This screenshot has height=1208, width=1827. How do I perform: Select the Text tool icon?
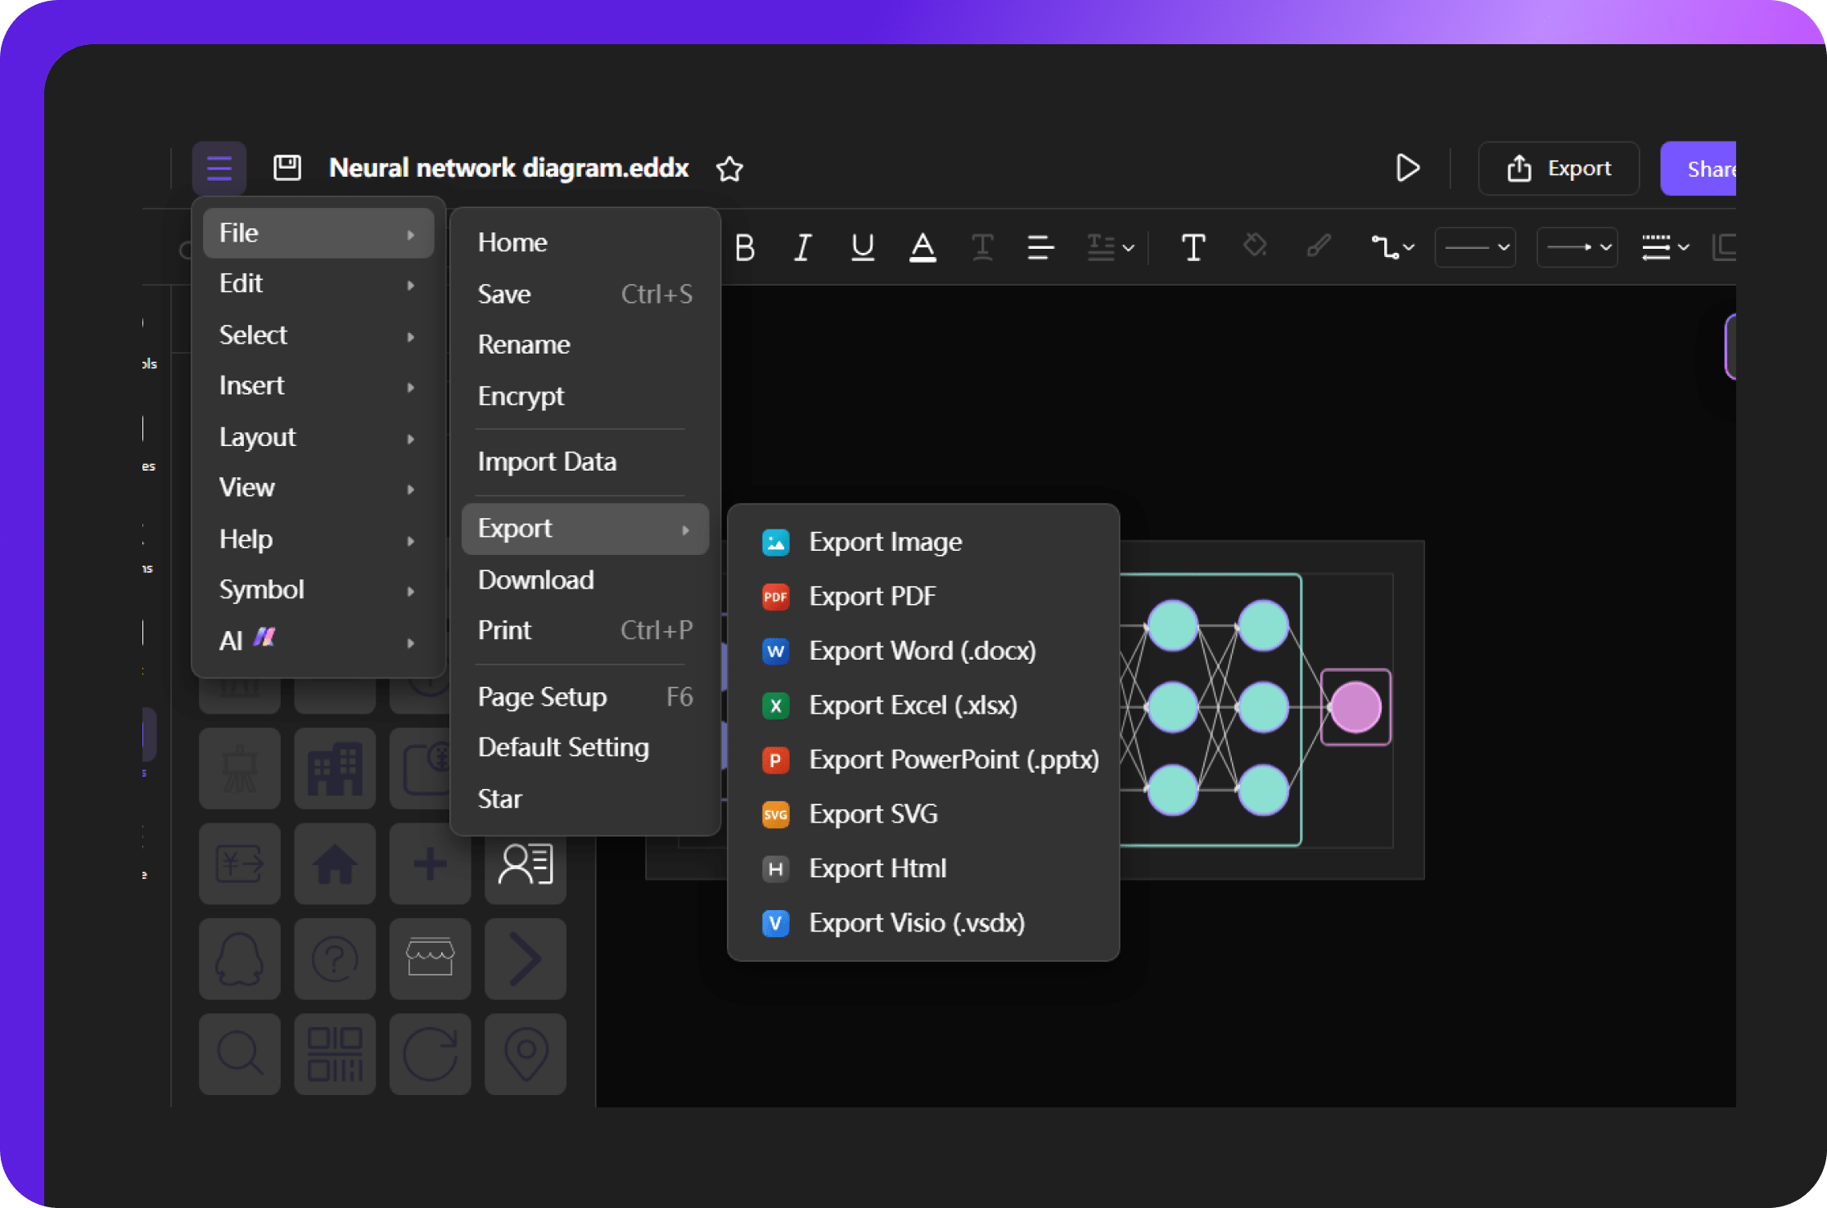pyautogui.click(x=1192, y=246)
